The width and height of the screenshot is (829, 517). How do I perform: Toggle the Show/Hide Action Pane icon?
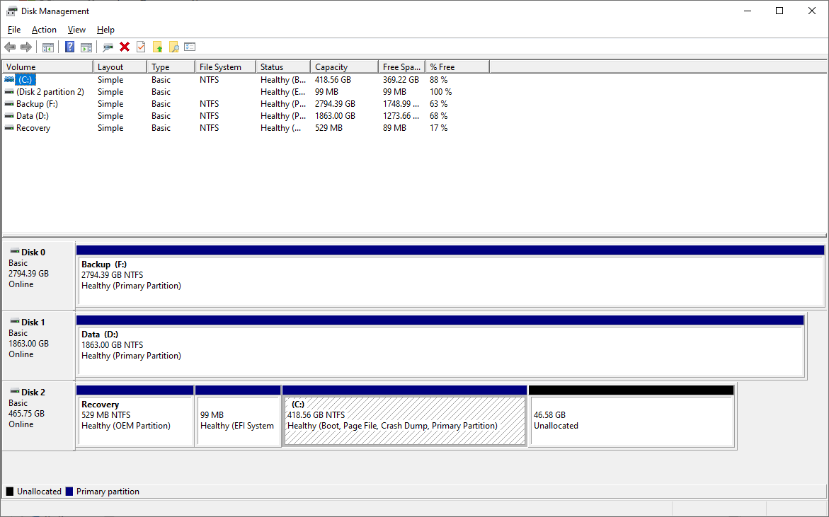point(86,47)
